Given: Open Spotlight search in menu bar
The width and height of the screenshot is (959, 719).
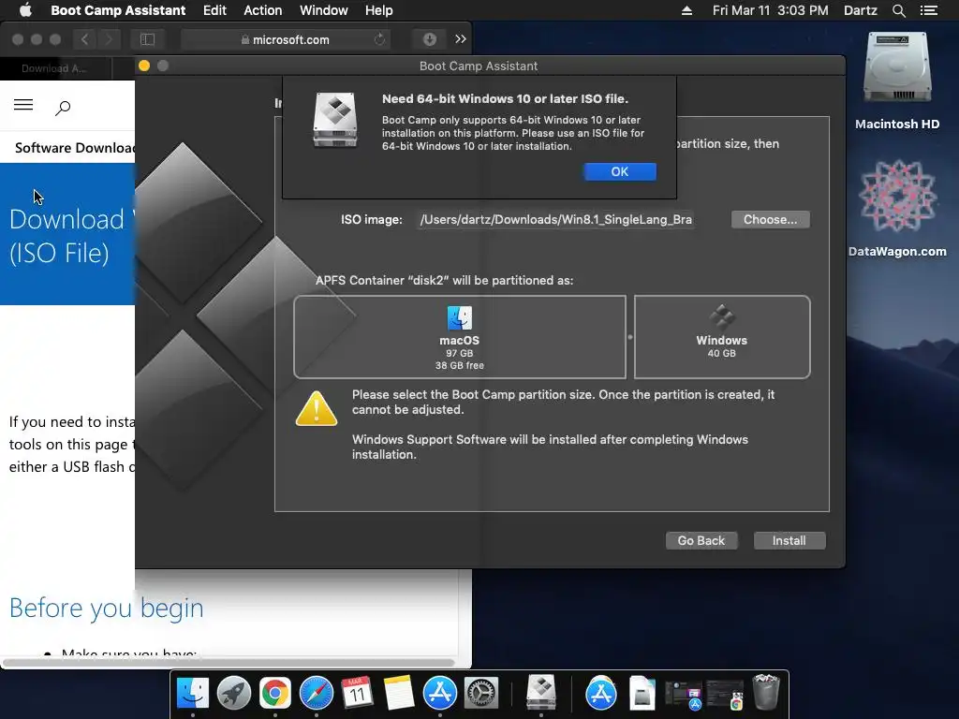Looking at the screenshot, I should (x=898, y=10).
